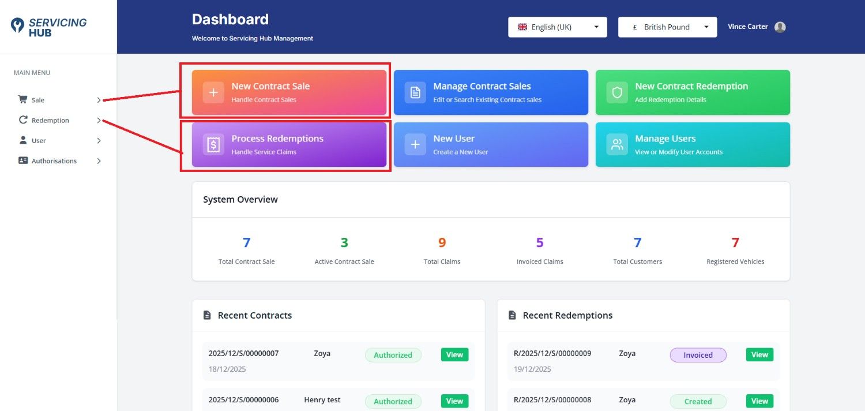Open the British Pound currency dropdown
Viewport: 865px width, 411px height.
pyautogui.click(x=667, y=27)
